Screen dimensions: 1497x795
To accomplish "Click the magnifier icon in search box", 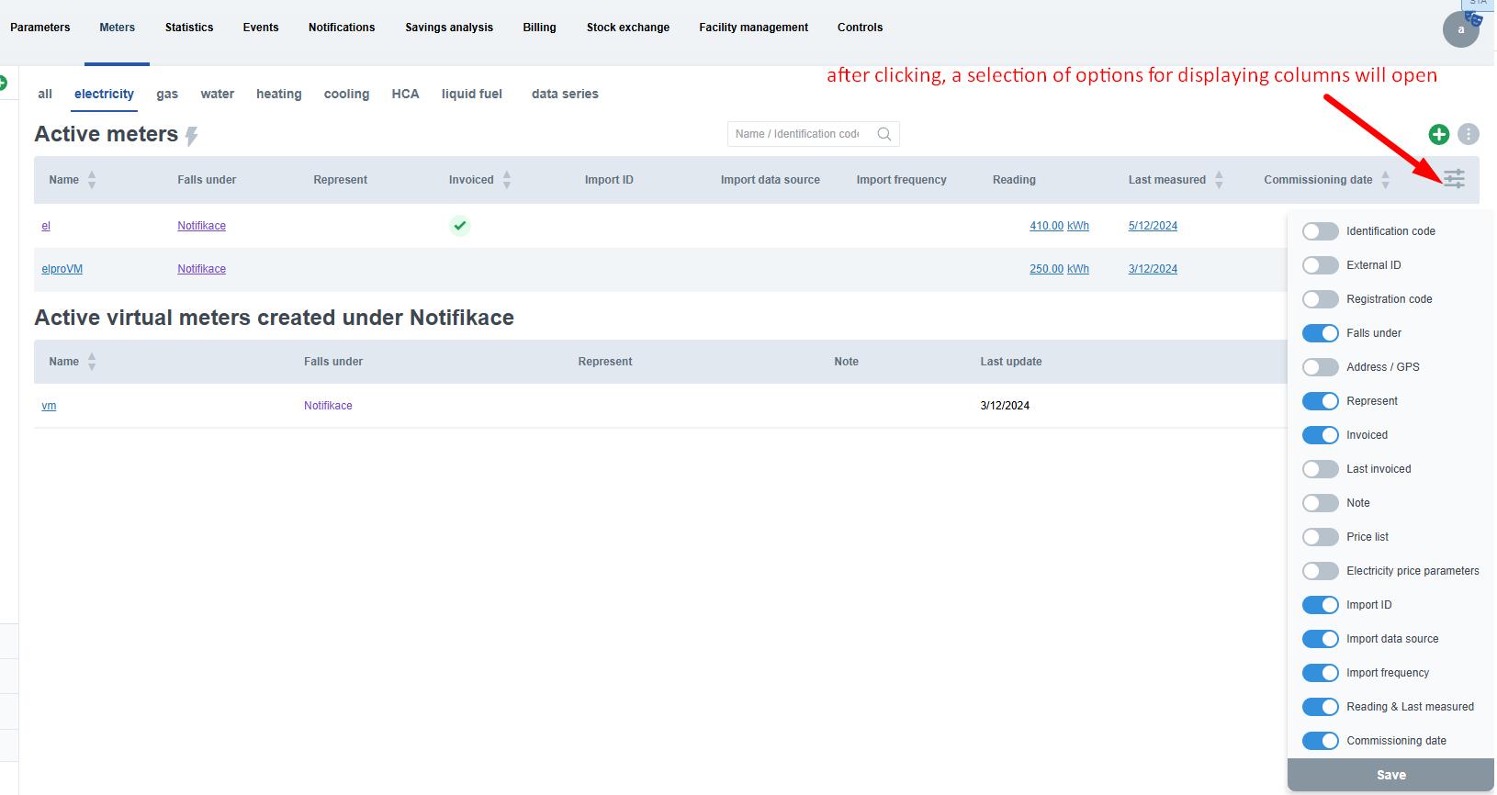I will click(884, 134).
